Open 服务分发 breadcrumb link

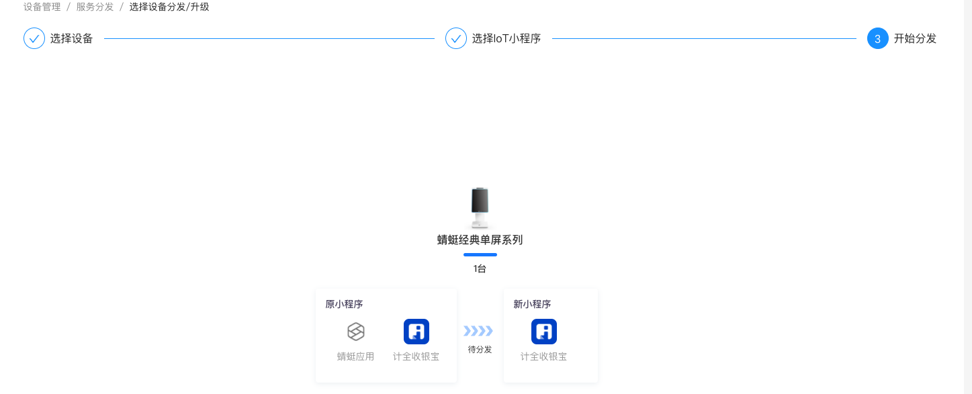(95, 7)
